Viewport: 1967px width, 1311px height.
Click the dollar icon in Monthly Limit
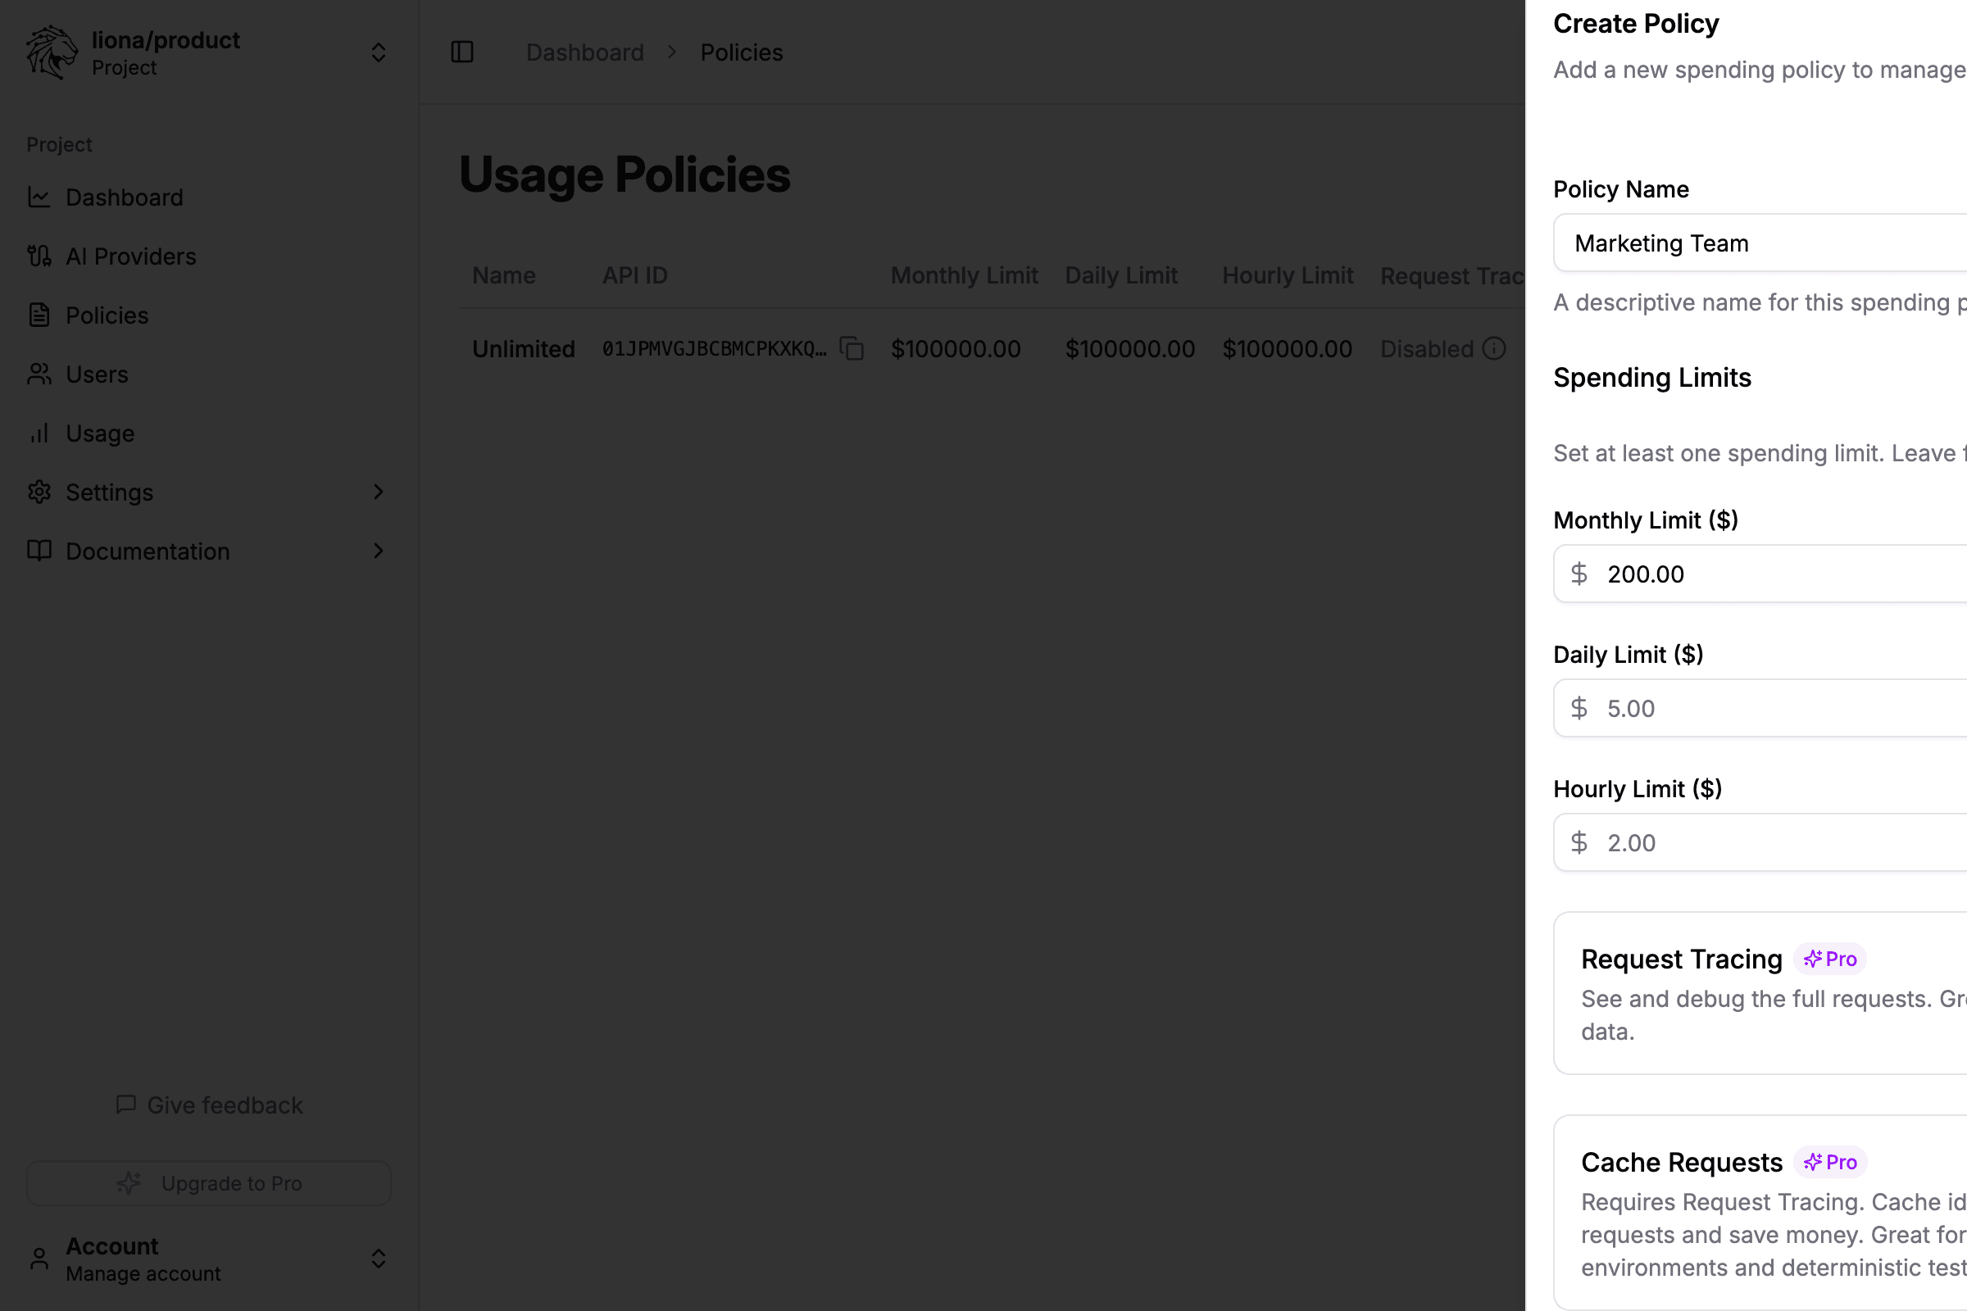[1579, 574]
